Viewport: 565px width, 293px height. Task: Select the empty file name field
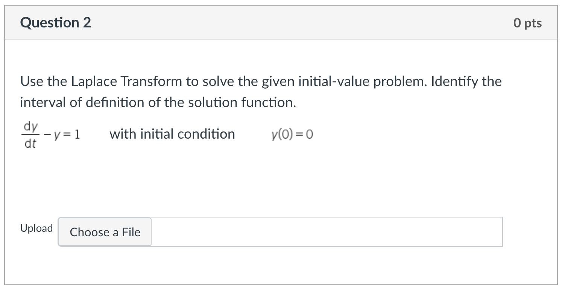click(x=327, y=232)
